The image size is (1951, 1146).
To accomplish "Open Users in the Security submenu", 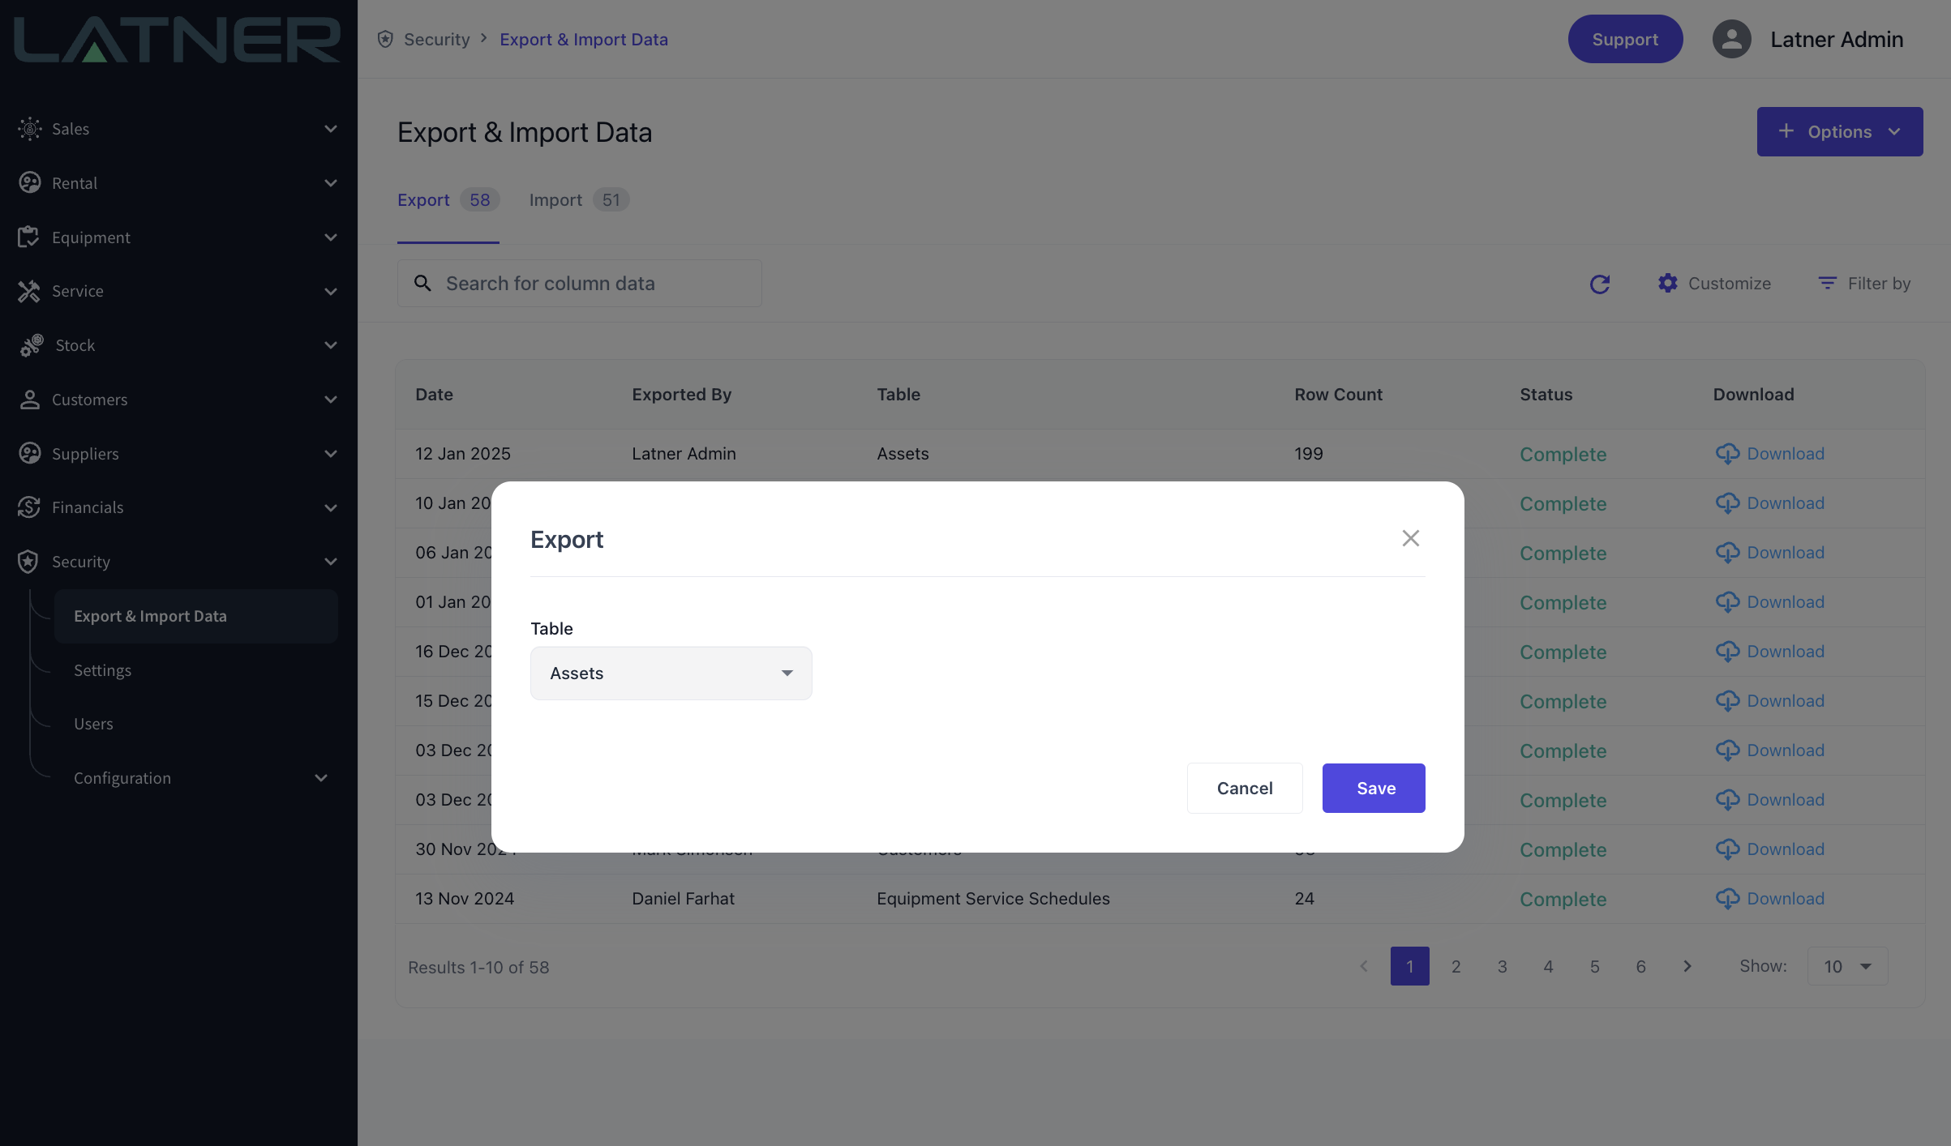I will click(93, 724).
